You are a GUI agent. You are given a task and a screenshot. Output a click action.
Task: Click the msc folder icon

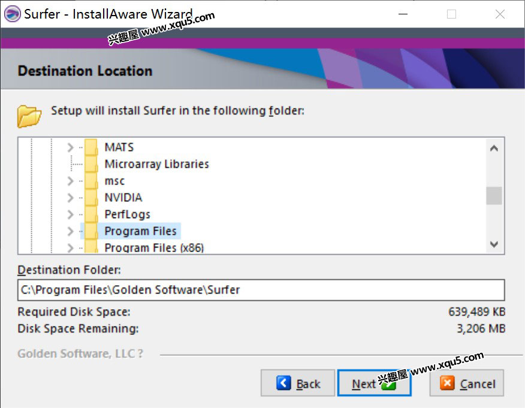pos(91,181)
